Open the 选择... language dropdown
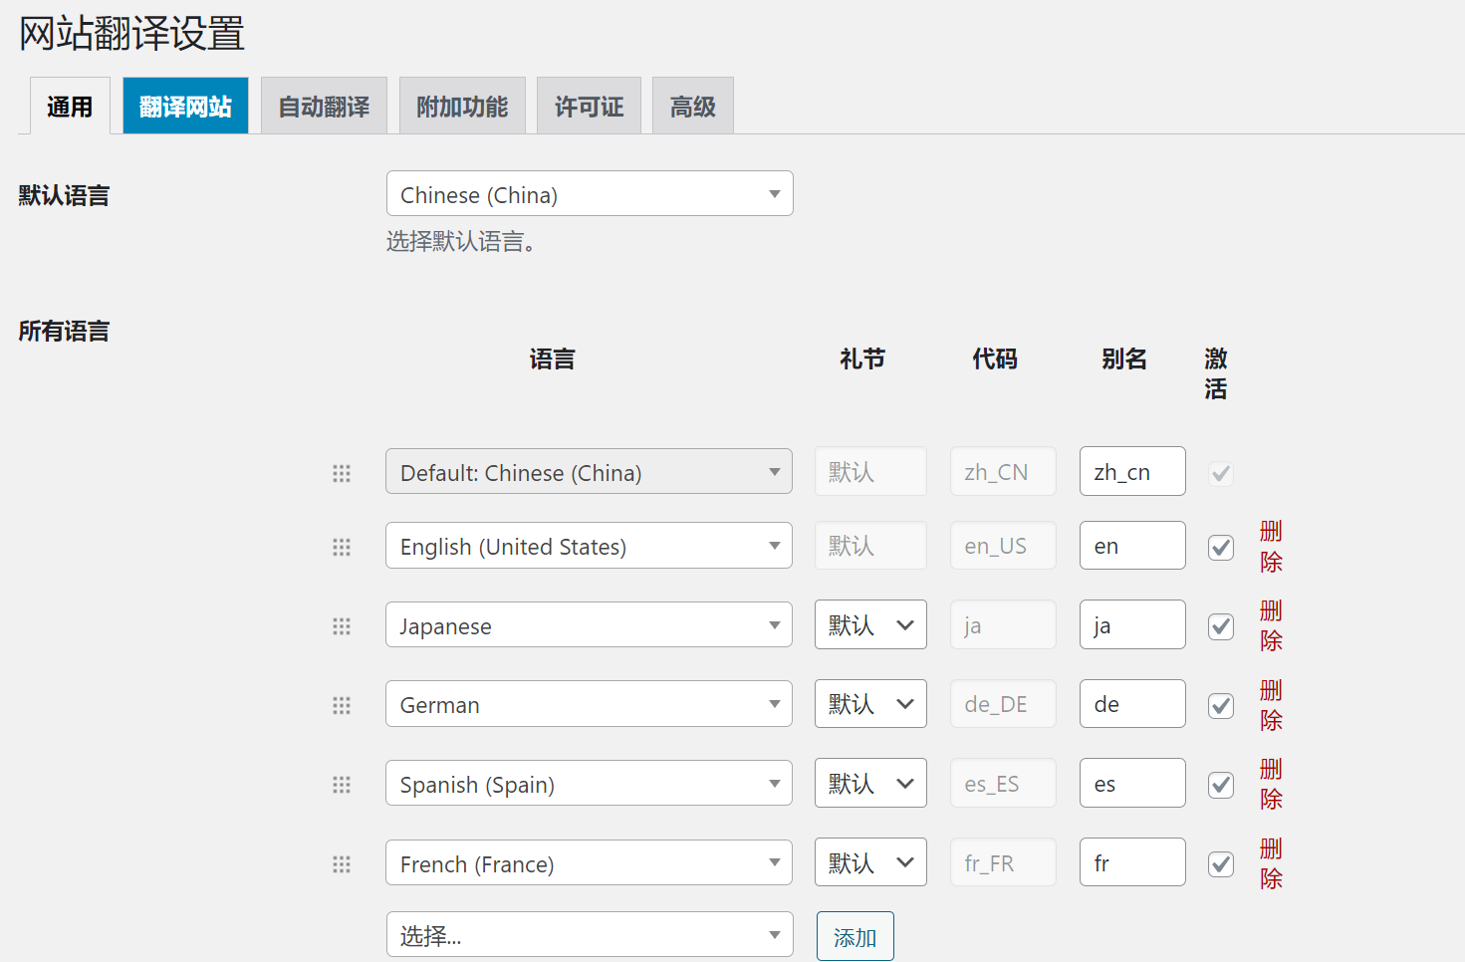The height and width of the screenshot is (962, 1465). (x=589, y=934)
